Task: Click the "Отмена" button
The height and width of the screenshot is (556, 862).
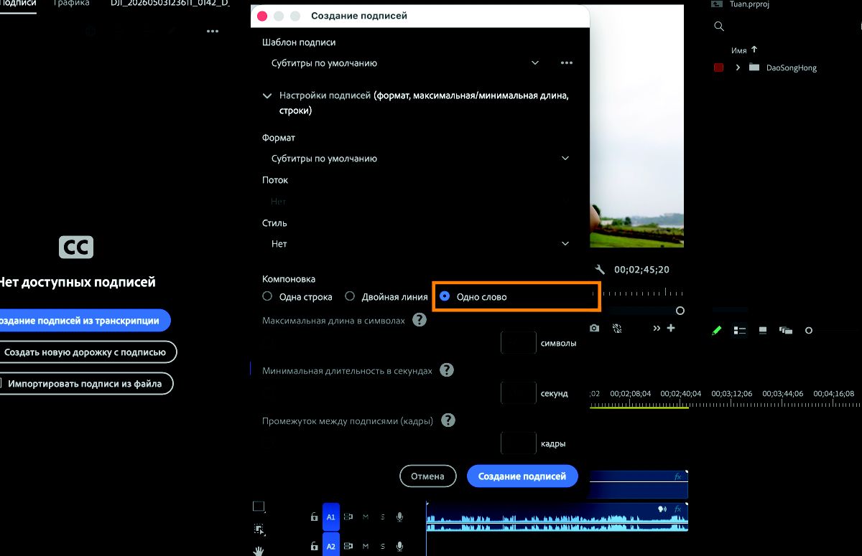Action: (427, 476)
